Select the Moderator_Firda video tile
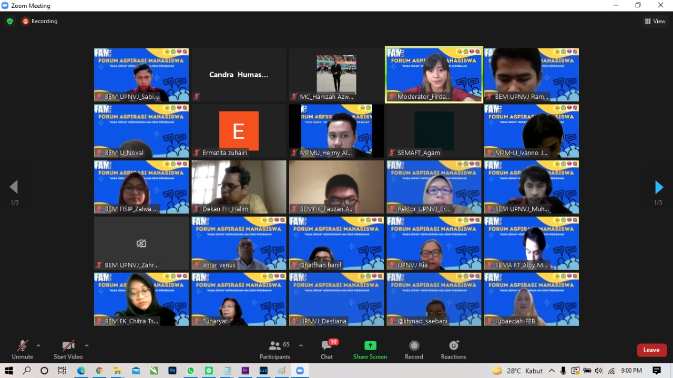 tap(434, 74)
